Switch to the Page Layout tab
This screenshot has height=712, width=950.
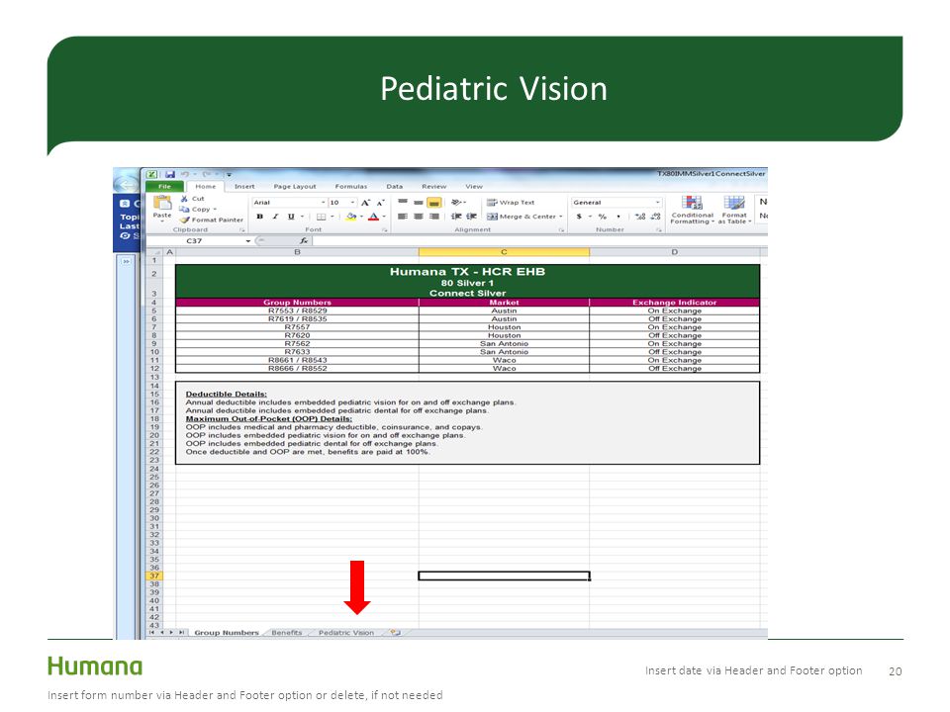click(295, 187)
